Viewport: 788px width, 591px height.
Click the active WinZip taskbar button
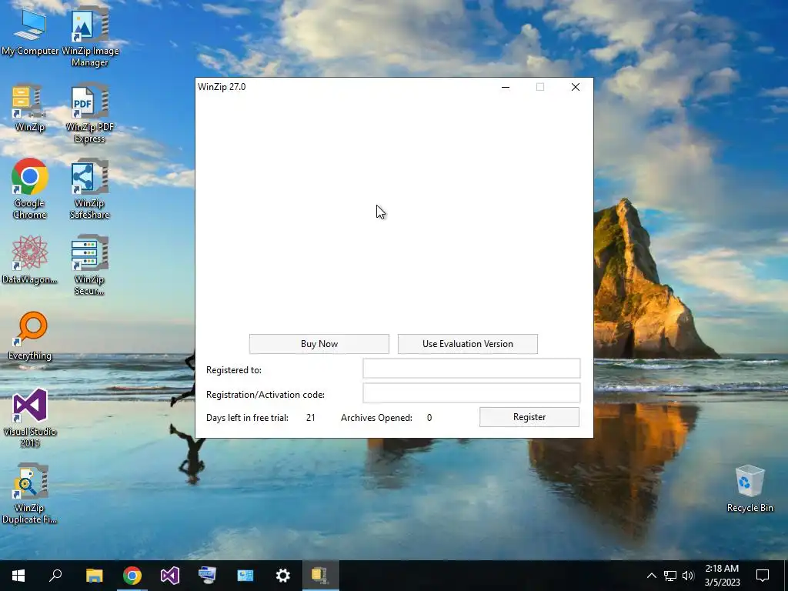(321, 576)
